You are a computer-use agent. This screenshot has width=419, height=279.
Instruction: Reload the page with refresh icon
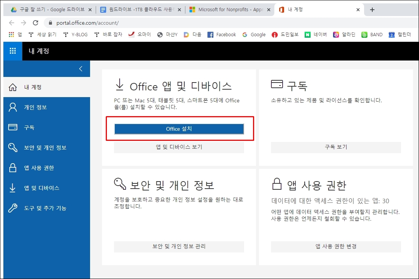tap(36, 23)
